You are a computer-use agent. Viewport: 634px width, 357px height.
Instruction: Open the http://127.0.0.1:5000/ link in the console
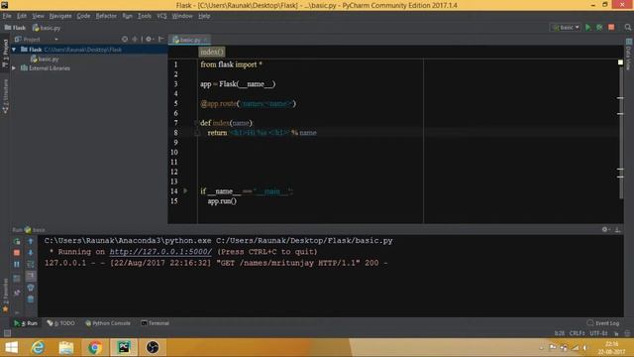(160, 252)
